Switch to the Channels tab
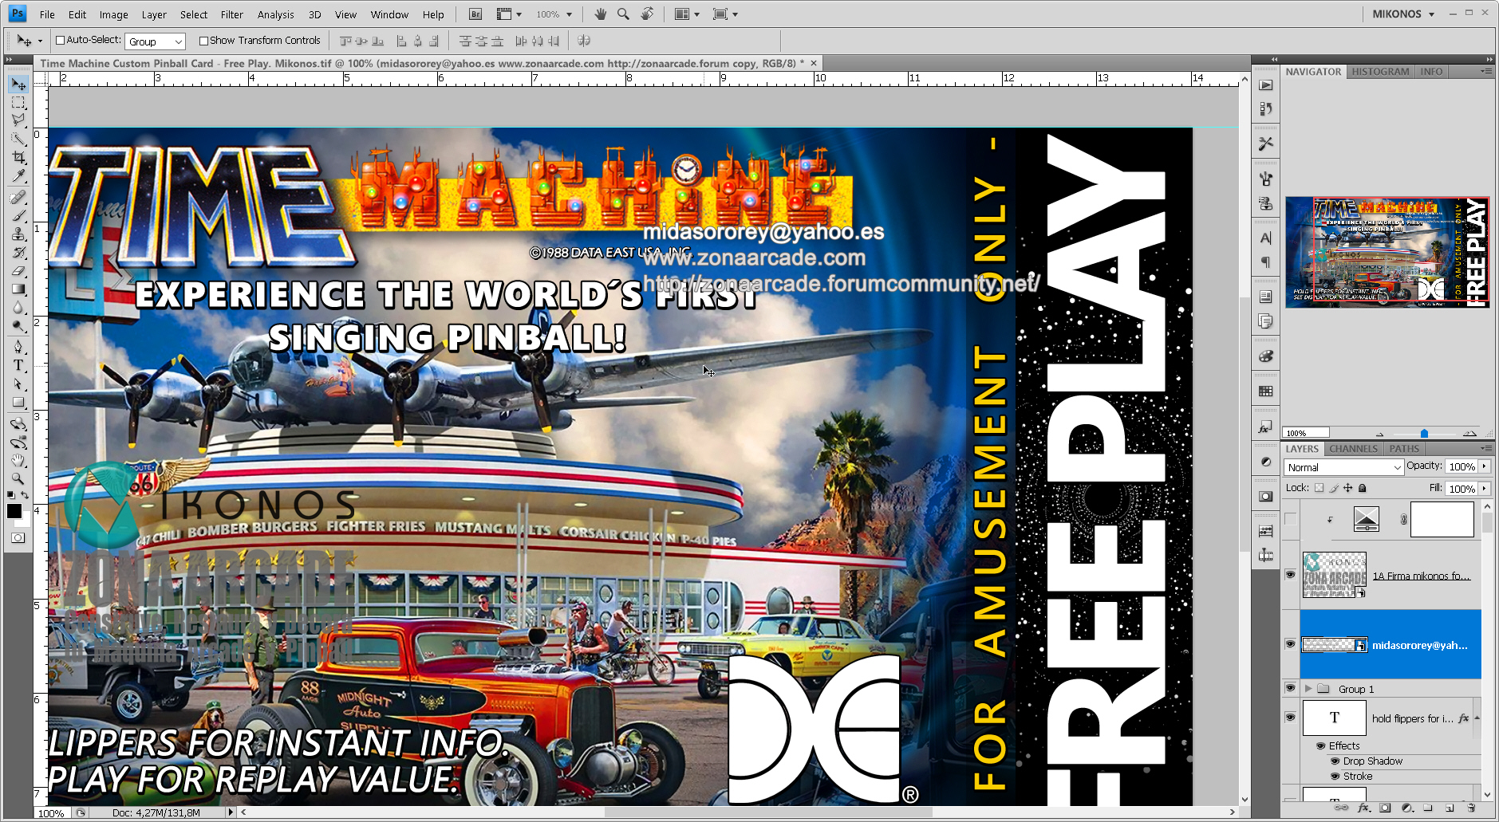1499x822 pixels. pyautogui.click(x=1353, y=449)
